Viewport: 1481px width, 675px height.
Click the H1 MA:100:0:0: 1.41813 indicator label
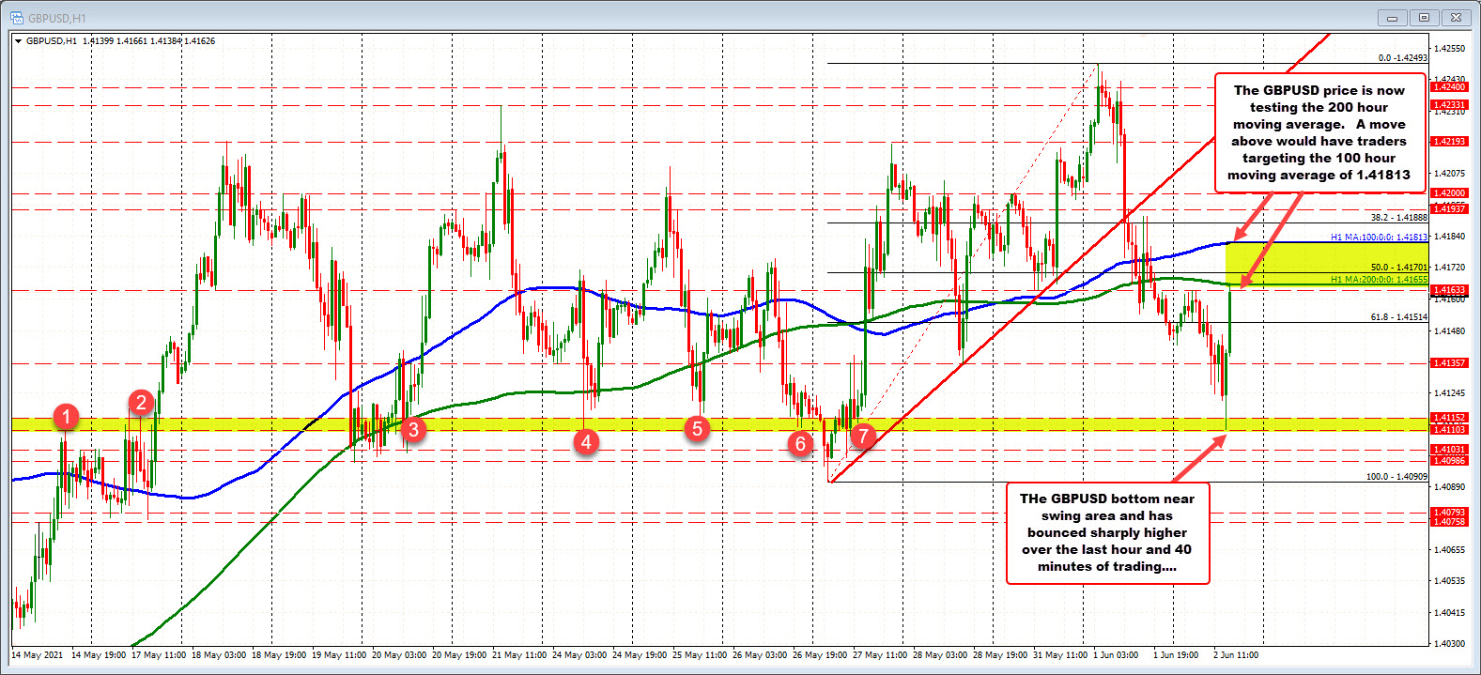(x=1379, y=238)
